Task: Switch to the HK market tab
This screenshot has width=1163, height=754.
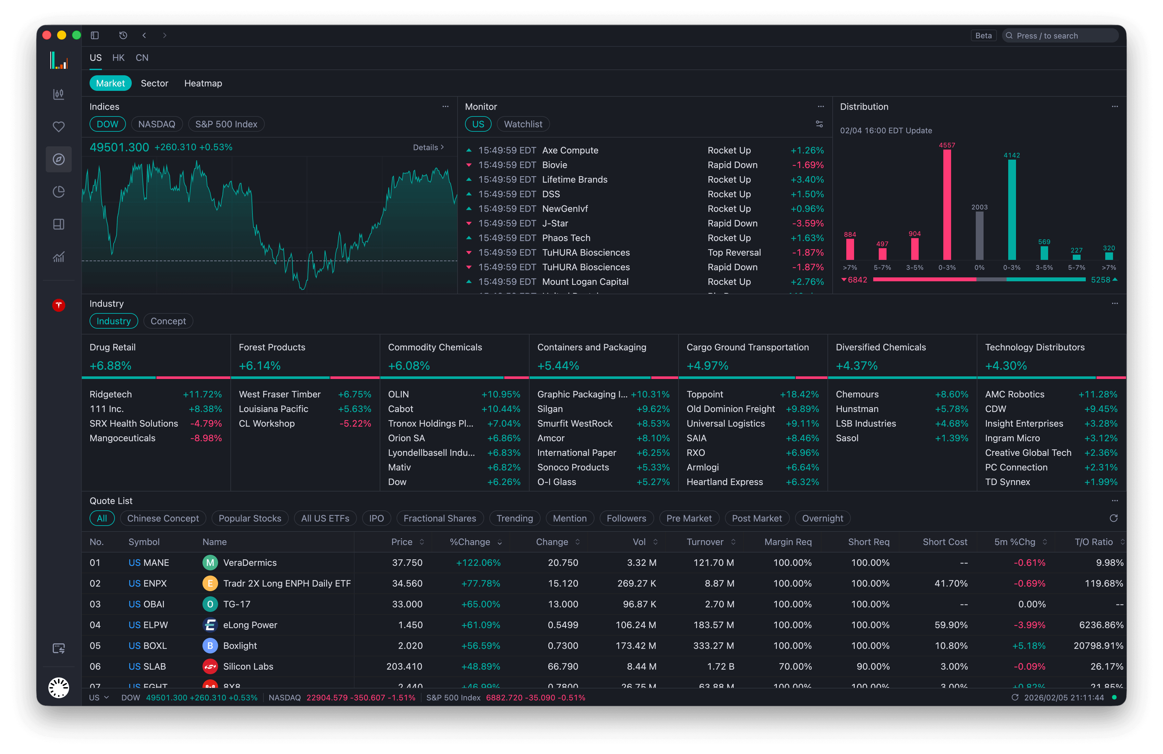Action: coord(118,57)
